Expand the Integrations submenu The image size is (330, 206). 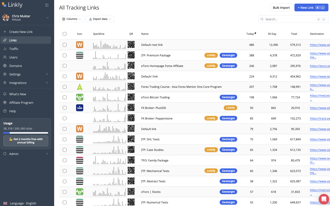click(x=47, y=83)
